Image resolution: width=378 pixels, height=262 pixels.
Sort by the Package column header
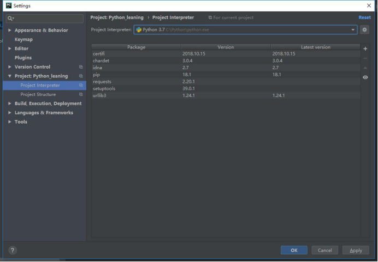[136, 47]
